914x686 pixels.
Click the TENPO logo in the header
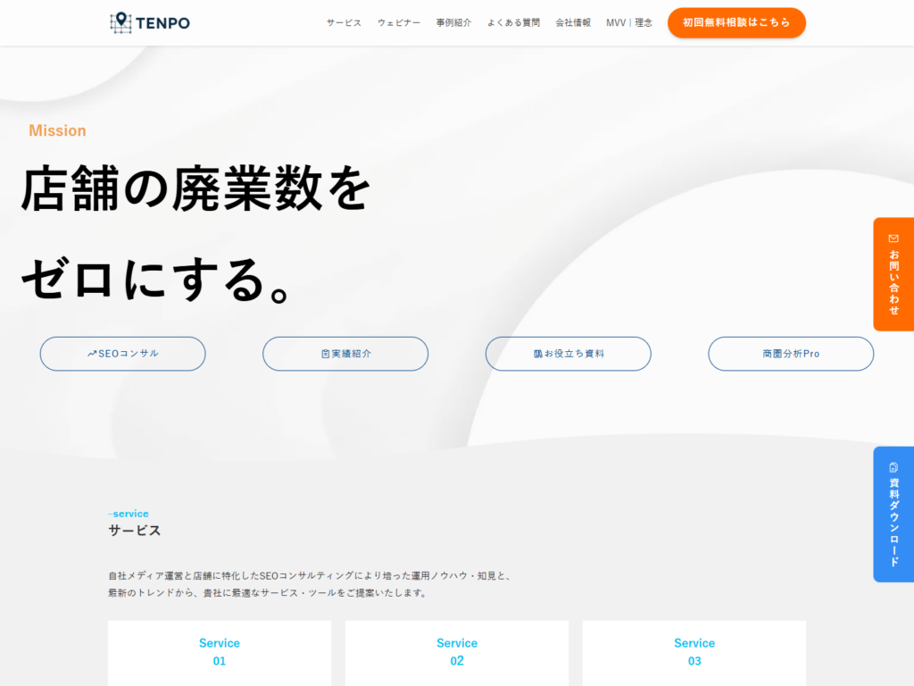(x=149, y=22)
